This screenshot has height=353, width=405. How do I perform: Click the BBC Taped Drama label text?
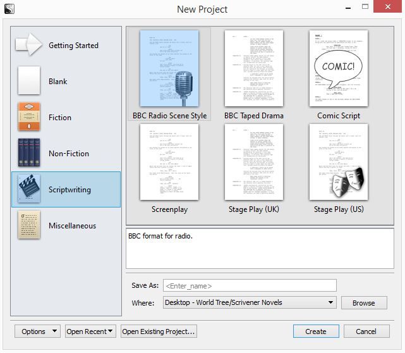254,116
